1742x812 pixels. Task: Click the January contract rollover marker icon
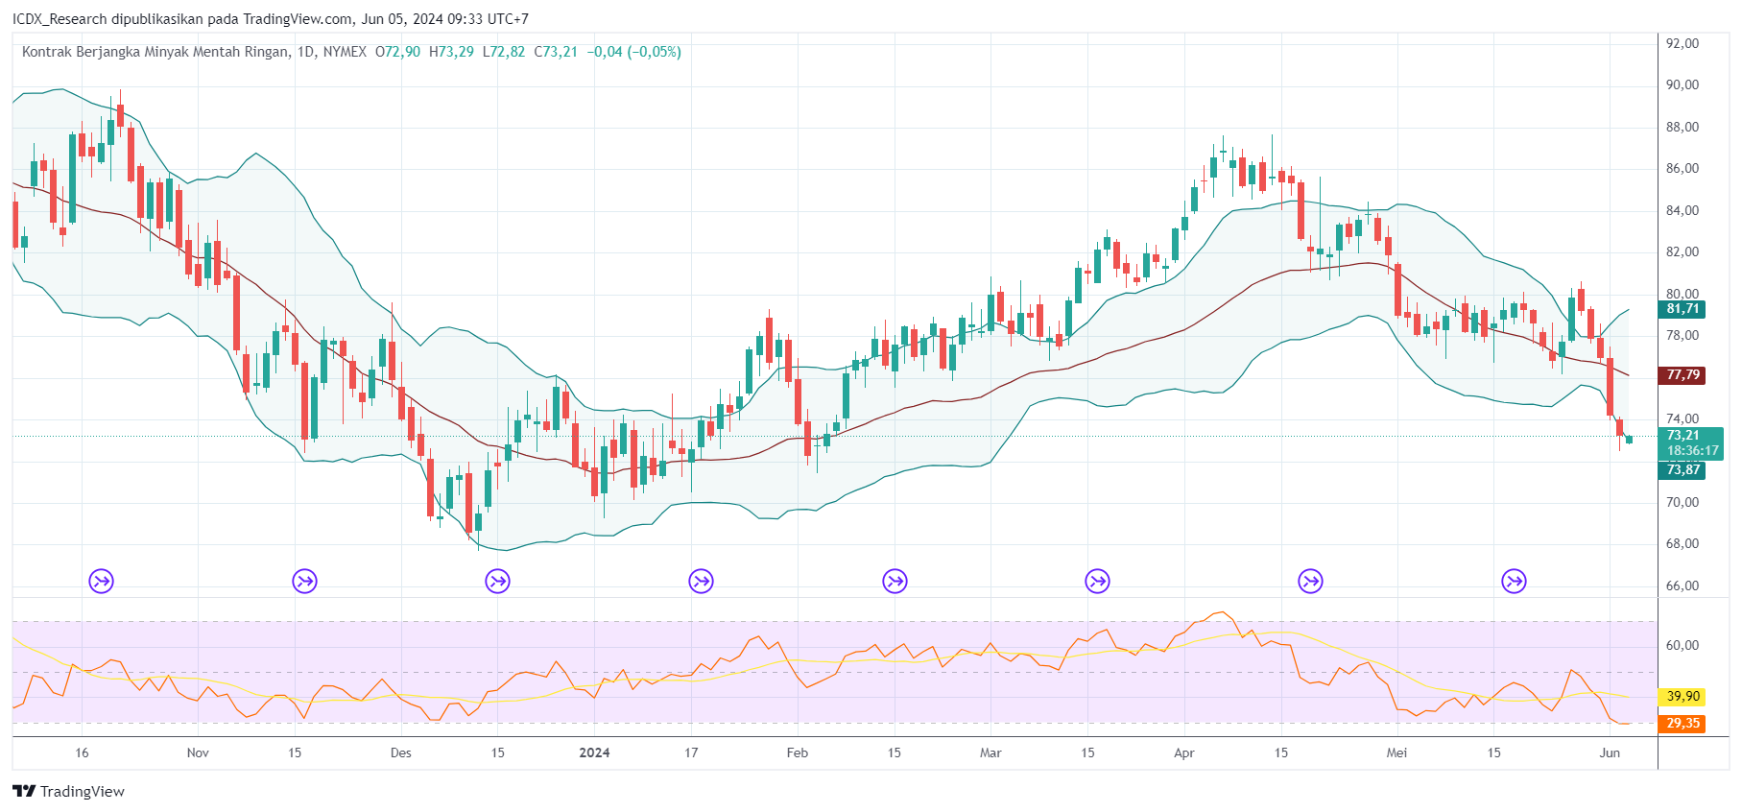tap(701, 581)
